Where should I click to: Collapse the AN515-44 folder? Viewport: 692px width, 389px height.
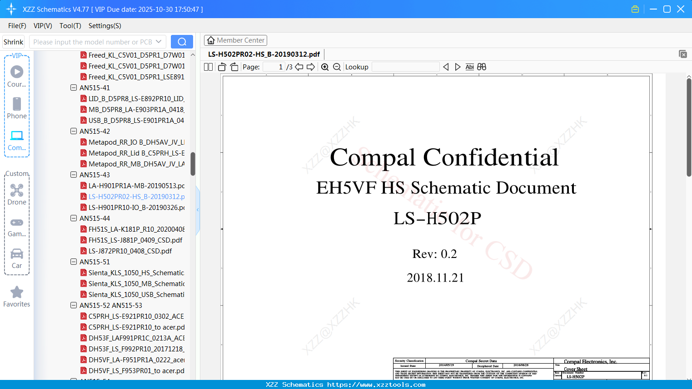[74, 218]
